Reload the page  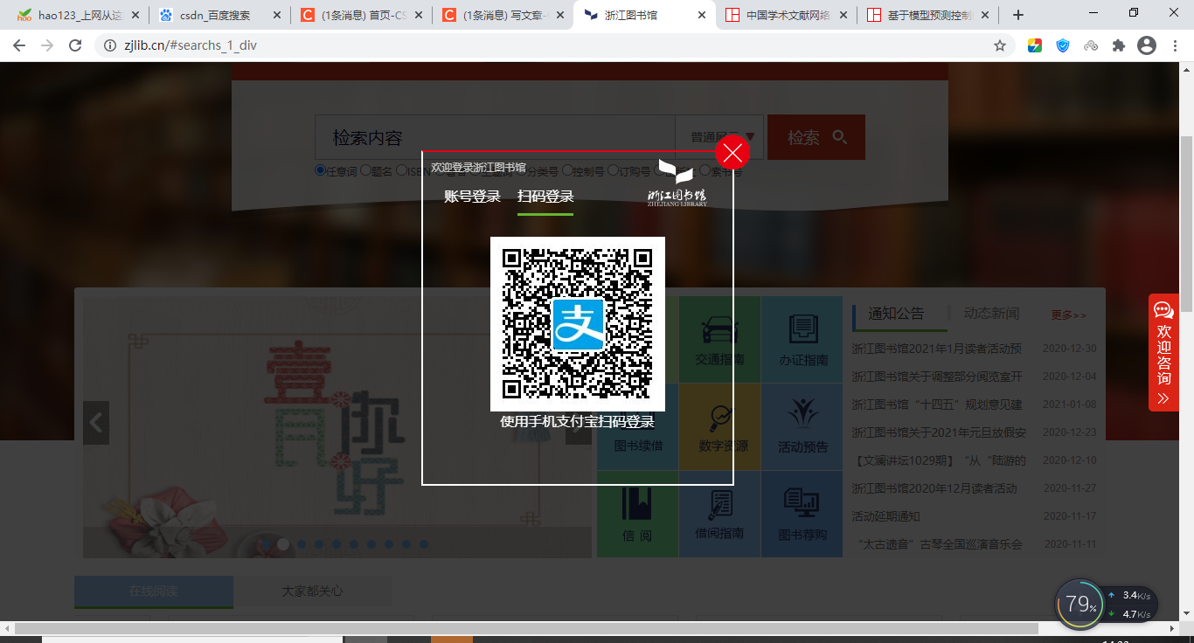point(75,45)
